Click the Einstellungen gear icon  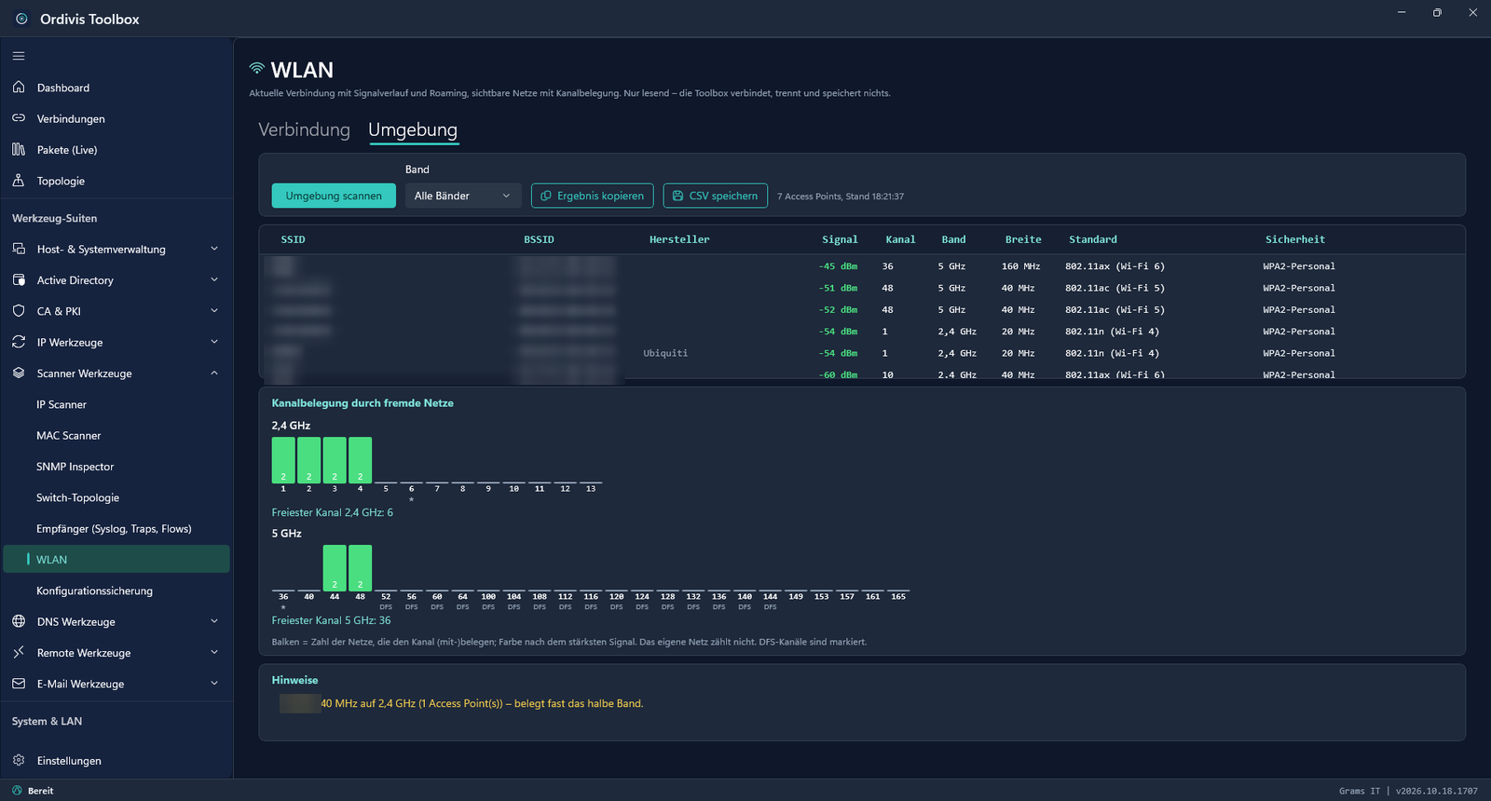pyautogui.click(x=19, y=760)
